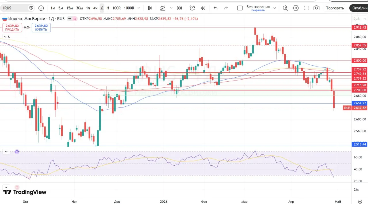Click the 2026 label on time axis

(x=164, y=202)
